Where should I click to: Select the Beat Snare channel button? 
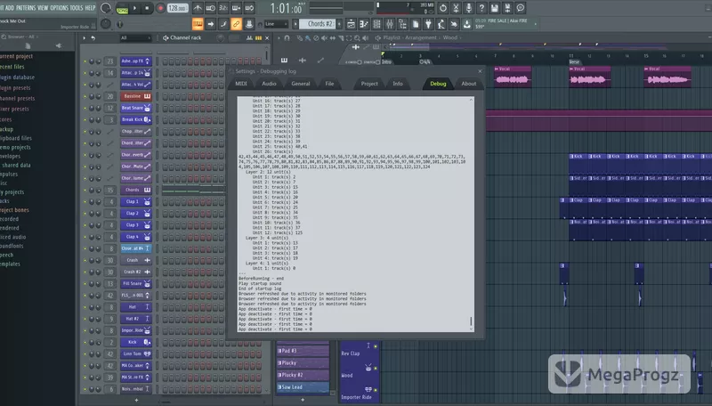click(136, 108)
